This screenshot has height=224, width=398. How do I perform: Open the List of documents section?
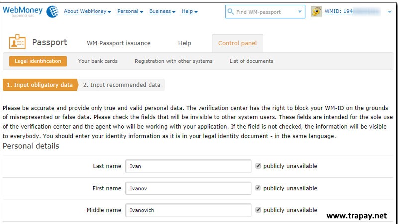[251, 61]
